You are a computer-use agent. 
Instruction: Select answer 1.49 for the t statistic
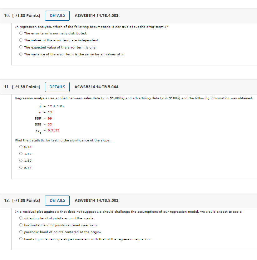coord(21,154)
